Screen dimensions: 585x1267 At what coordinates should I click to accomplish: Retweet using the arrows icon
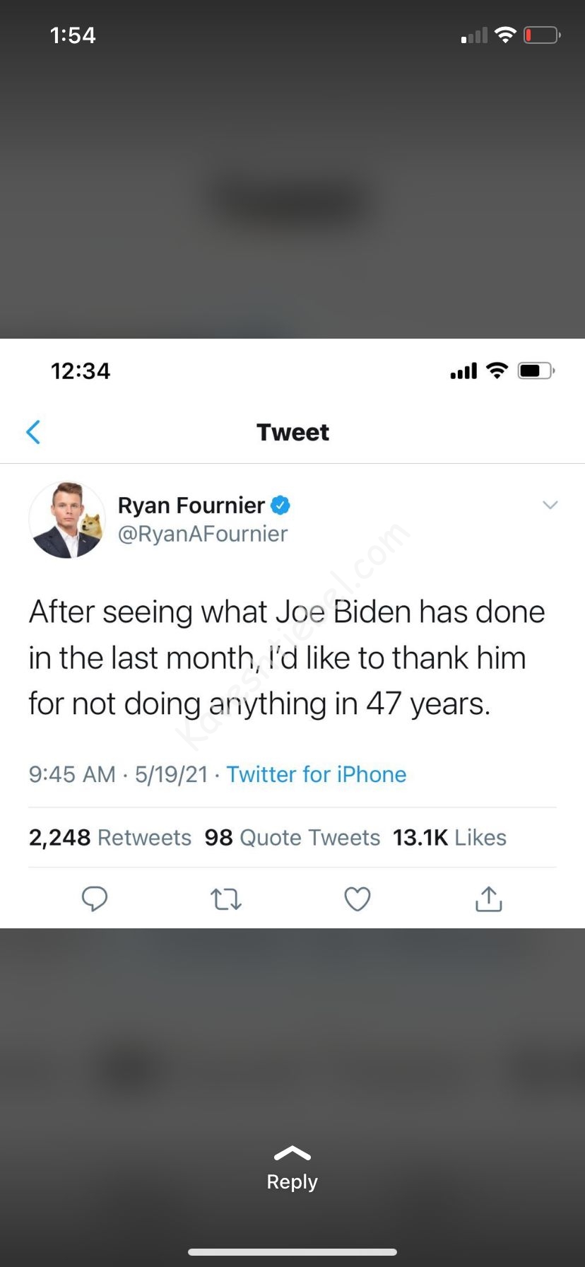226,899
